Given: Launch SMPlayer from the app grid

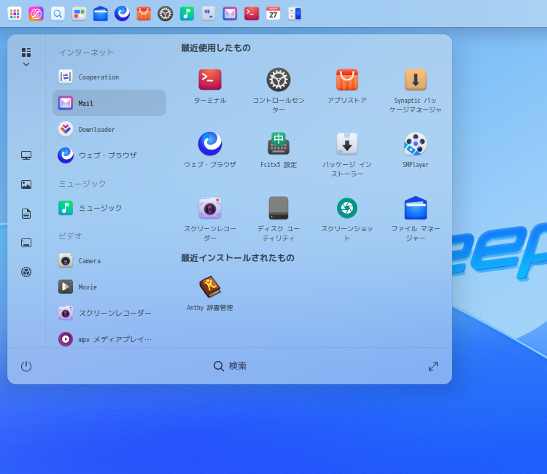Looking at the screenshot, I should click(416, 144).
